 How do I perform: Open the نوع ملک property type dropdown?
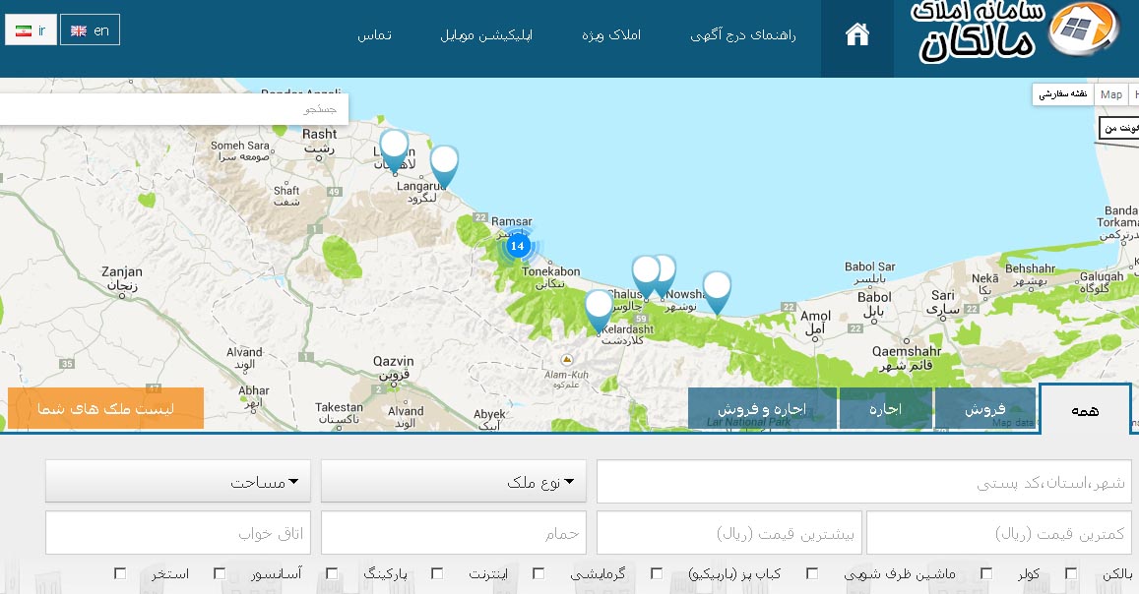pyautogui.click(x=453, y=481)
